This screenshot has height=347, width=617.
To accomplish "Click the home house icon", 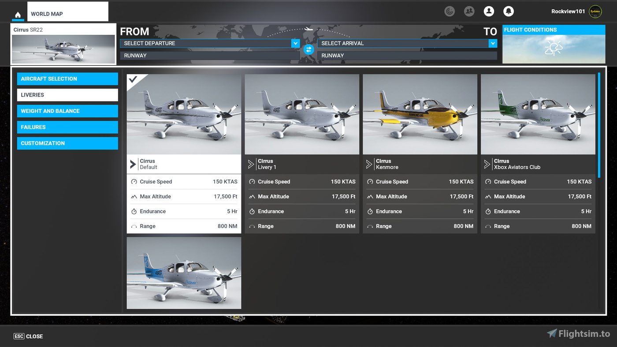I will point(18,14).
